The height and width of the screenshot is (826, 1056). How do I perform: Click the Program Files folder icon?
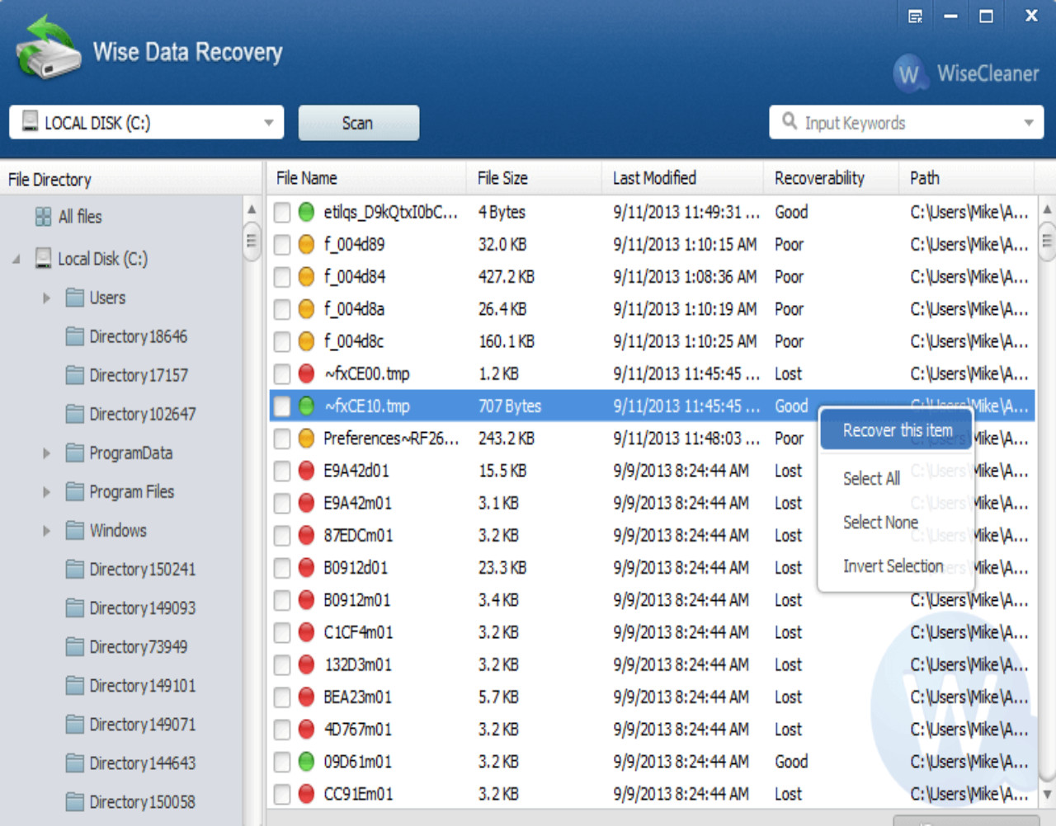75,491
